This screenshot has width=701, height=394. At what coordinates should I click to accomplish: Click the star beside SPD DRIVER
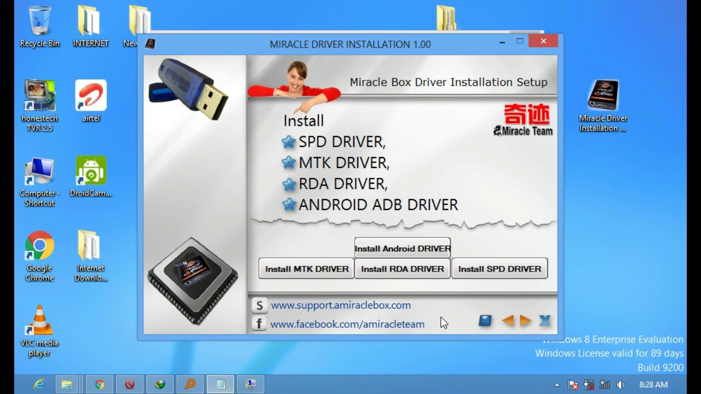[289, 142]
